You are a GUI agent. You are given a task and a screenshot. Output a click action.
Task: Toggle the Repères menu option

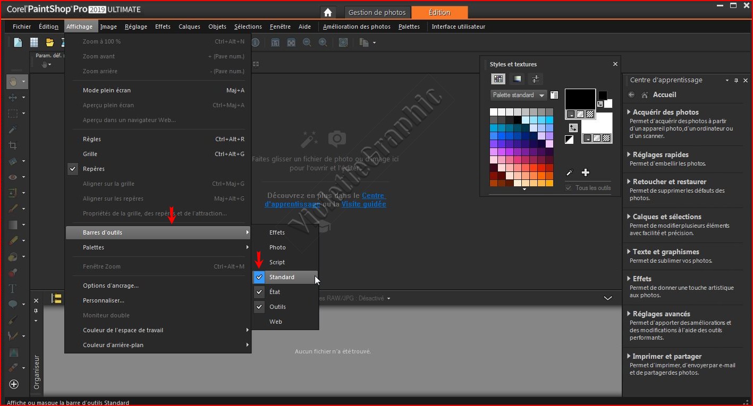click(94, 169)
